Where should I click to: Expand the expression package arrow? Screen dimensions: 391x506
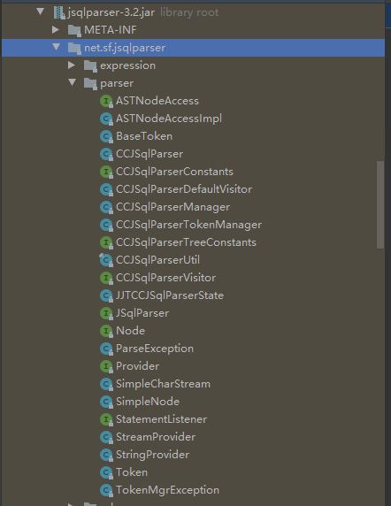click(72, 65)
